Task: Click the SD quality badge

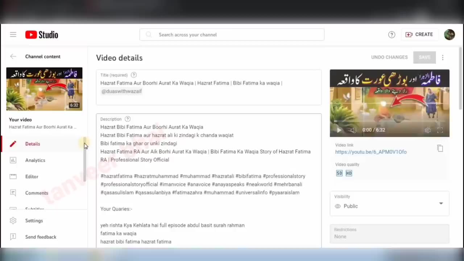Action: point(339,173)
